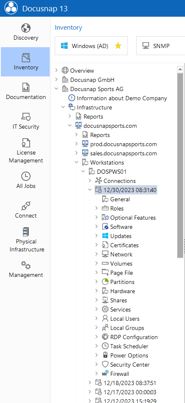Open IT Security sidebar icon
Image resolution: width=185 pixels, height=403 pixels.
26,117
